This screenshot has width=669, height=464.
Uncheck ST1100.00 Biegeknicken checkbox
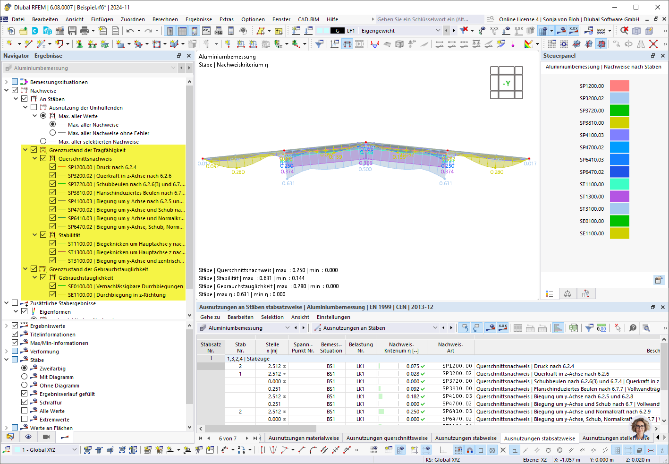[x=52, y=244]
